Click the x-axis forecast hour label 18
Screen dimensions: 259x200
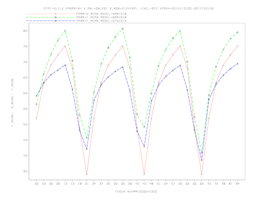point(79,184)
